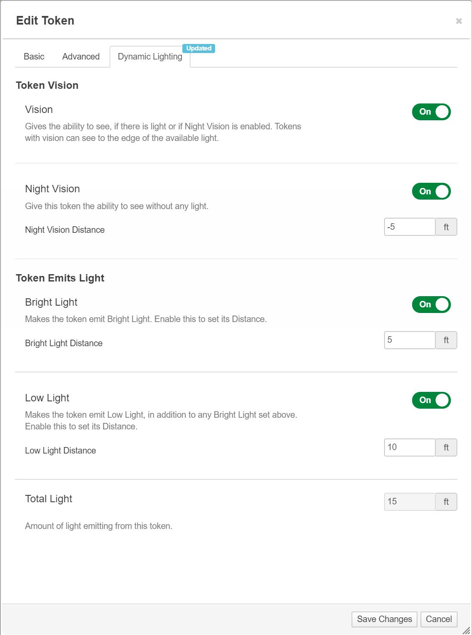Switch to the Basic tab

[34, 56]
